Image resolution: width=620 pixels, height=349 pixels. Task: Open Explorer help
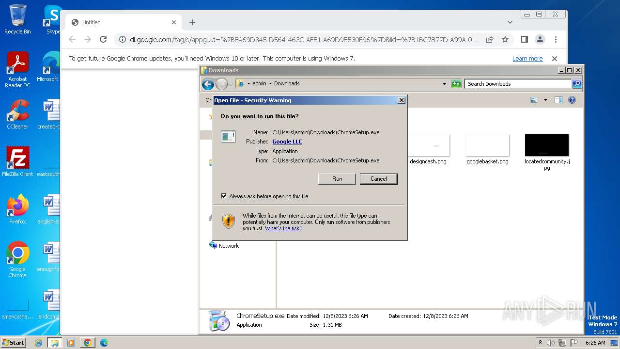click(x=572, y=100)
